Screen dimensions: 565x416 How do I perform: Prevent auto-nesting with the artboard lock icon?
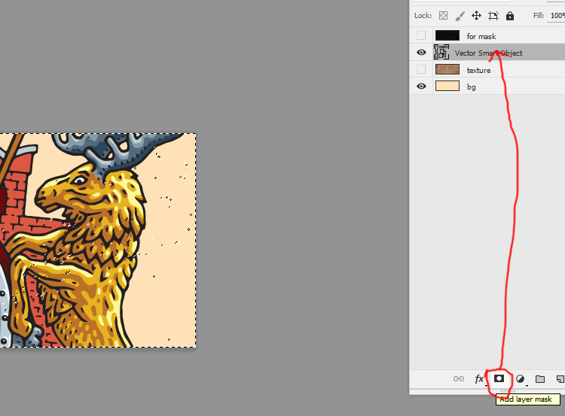[493, 15]
